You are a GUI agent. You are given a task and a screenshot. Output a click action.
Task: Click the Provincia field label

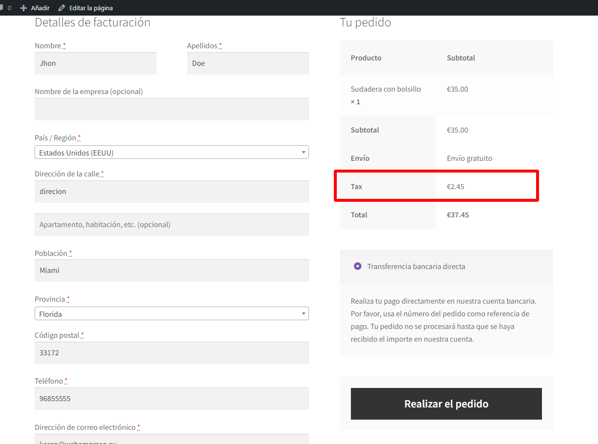(x=52, y=299)
